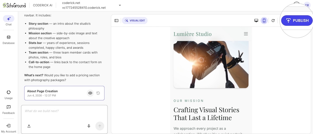This screenshot has width=313, height=134.
Task: Open the Database sidebar section
Action: tap(9, 40)
